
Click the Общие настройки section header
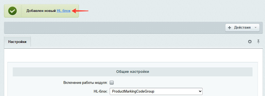pos(132,72)
